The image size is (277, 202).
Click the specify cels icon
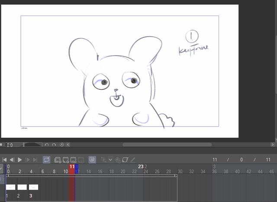74,160
